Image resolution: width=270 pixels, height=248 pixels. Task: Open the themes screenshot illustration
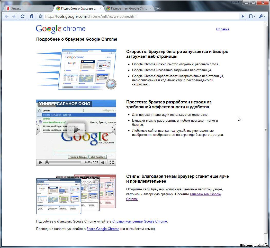coord(76,194)
